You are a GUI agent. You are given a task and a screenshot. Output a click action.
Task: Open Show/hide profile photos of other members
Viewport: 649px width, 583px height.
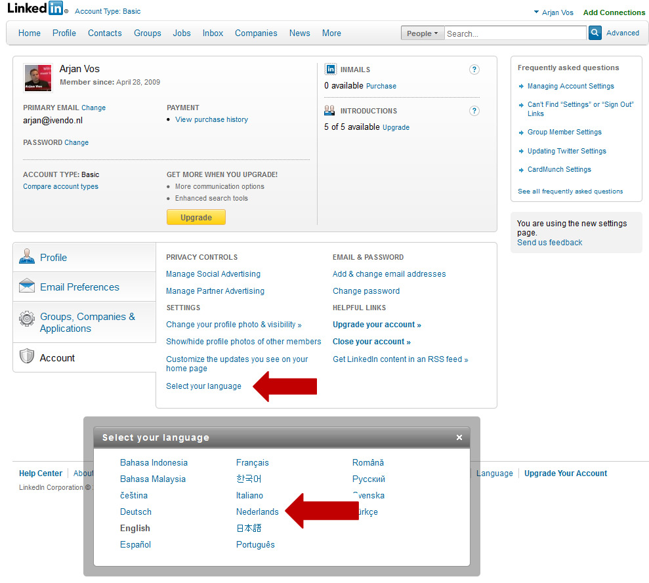(x=243, y=342)
